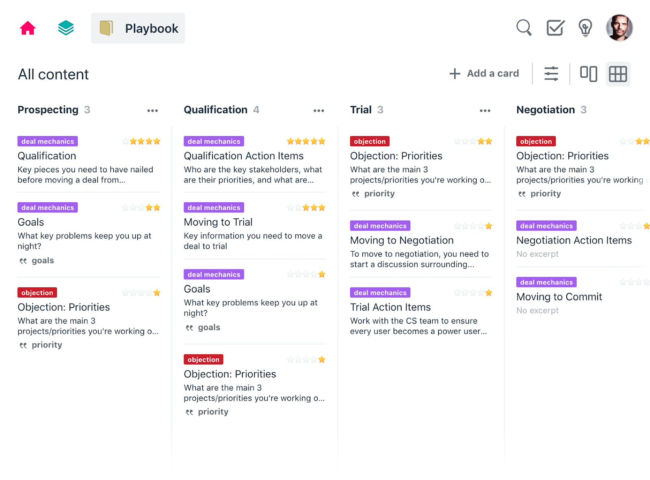Click the search magnifier icon
This screenshot has height=480, width=650.
524,28
